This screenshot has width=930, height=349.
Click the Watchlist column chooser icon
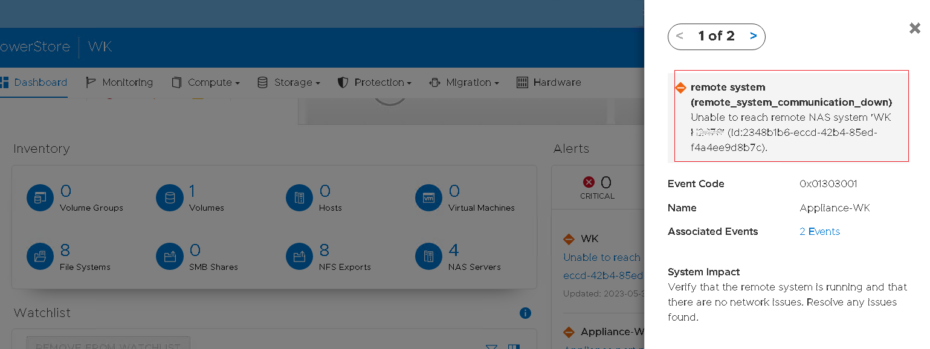tap(514, 347)
